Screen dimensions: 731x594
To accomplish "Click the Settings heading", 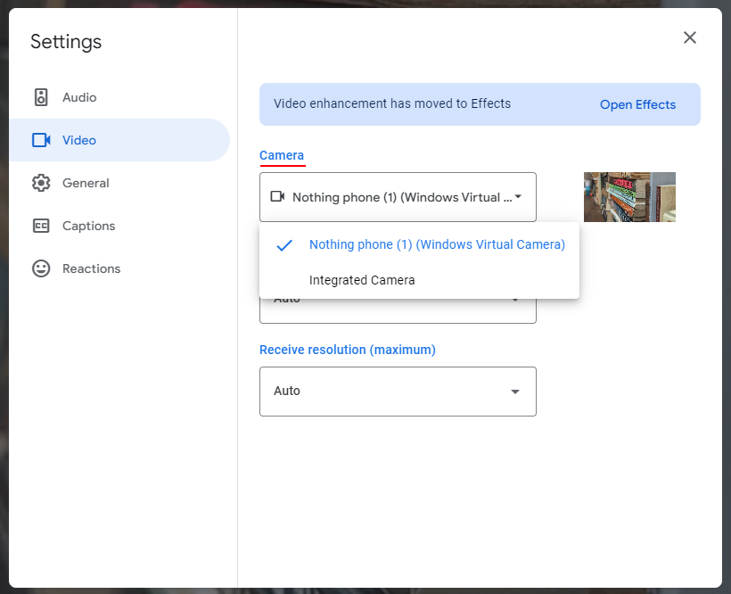I will tap(66, 42).
